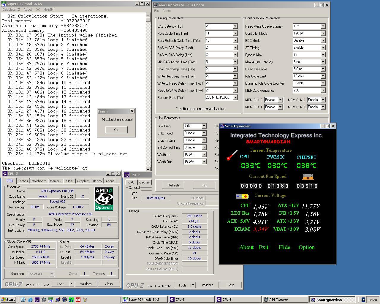Image resolution: width=380 pixels, height=304 pixels.
Task: Open the Link Freq dropdown
Action: pos(204,126)
